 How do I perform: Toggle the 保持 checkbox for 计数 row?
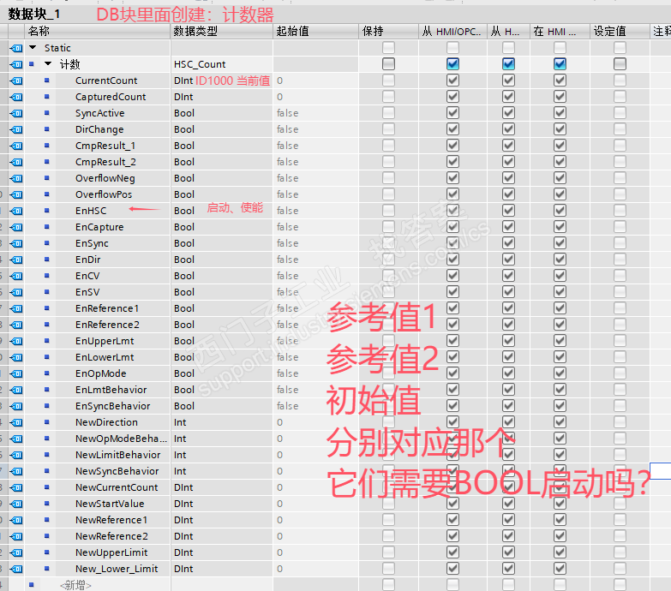[388, 63]
